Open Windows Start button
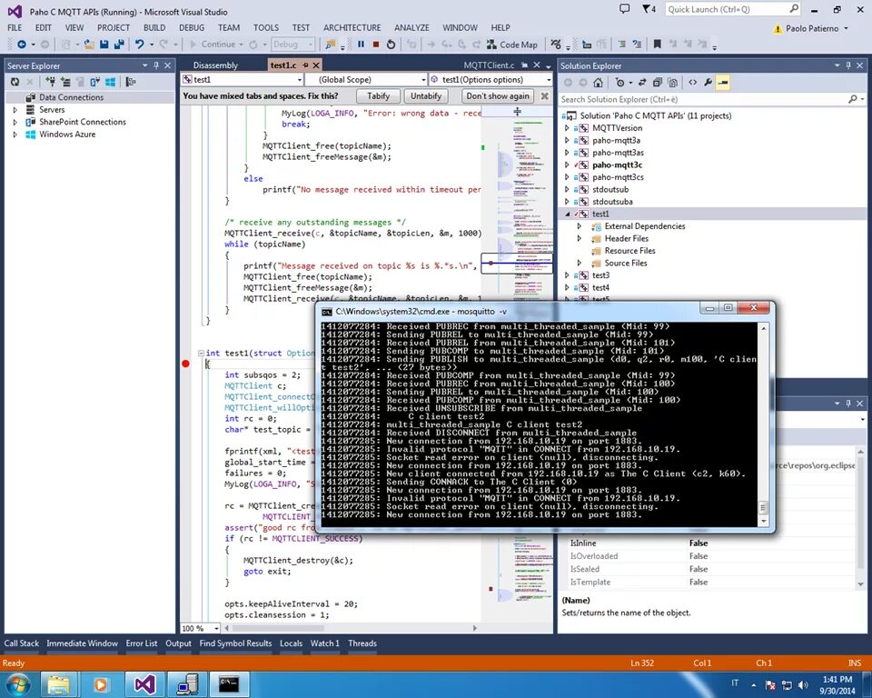The image size is (872, 698). 18,684
